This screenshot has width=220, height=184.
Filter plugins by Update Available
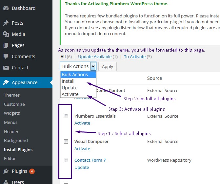[95, 57]
